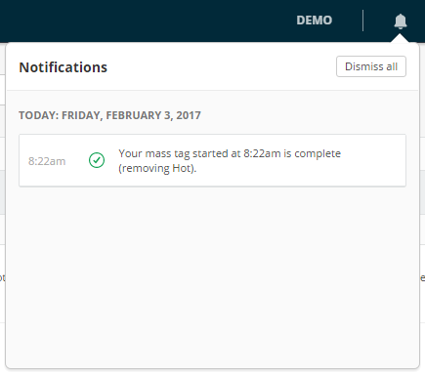Click the partially hidden text at left edge
This screenshot has width=425, height=376.
(x=2, y=278)
